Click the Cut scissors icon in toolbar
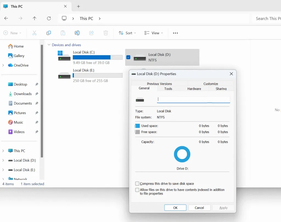Screen dimensions: 281x222 34,33
